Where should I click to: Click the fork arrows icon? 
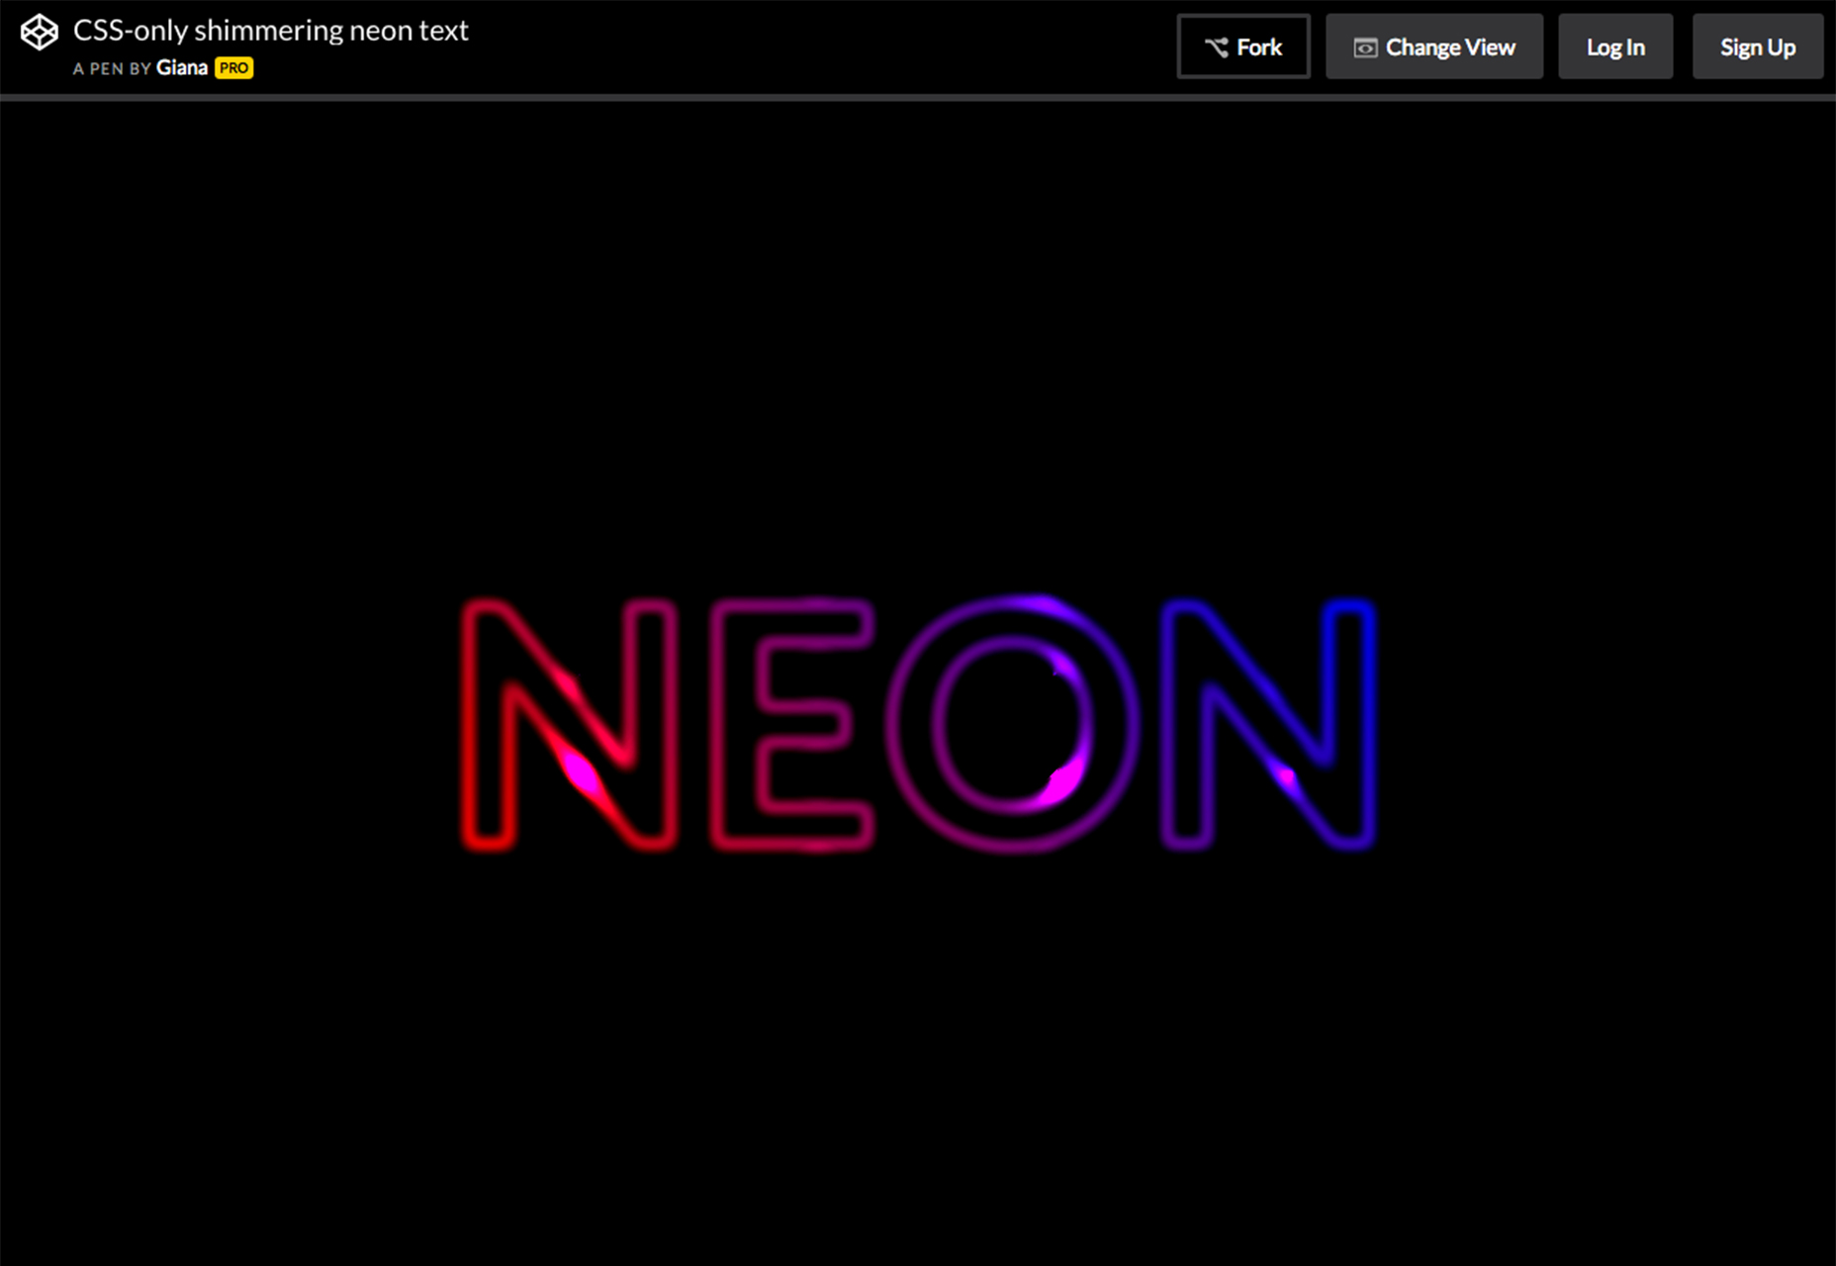1216,47
